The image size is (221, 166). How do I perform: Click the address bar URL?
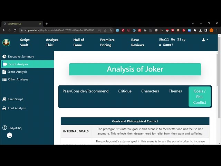tap(60, 30)
